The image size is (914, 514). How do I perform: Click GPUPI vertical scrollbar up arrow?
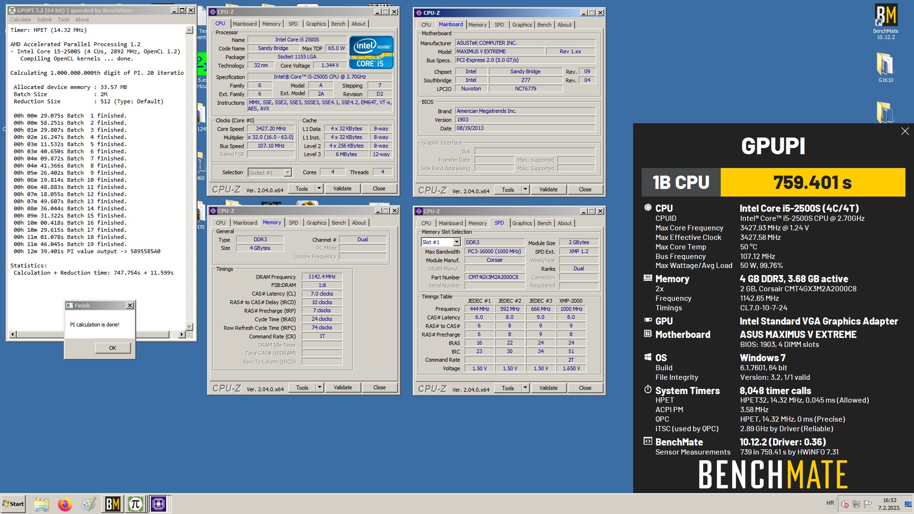(x=189, y=30)
